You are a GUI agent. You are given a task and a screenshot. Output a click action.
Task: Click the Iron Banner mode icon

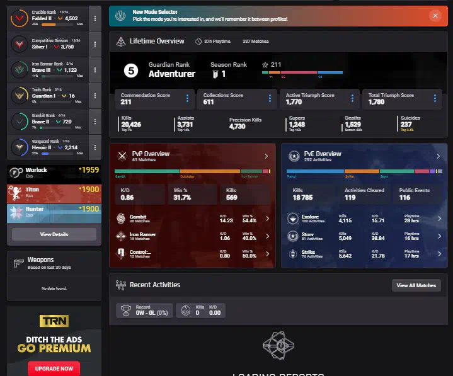point(121,236)
